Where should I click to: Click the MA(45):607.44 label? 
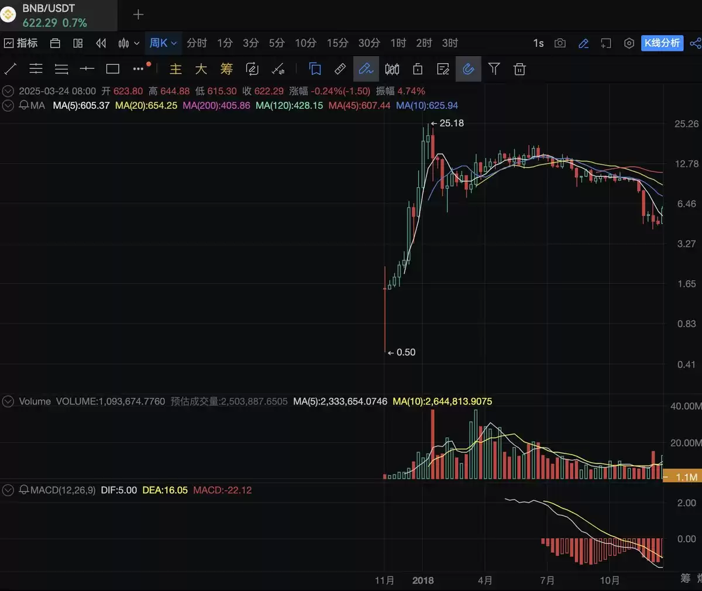[x=359, y=105]
